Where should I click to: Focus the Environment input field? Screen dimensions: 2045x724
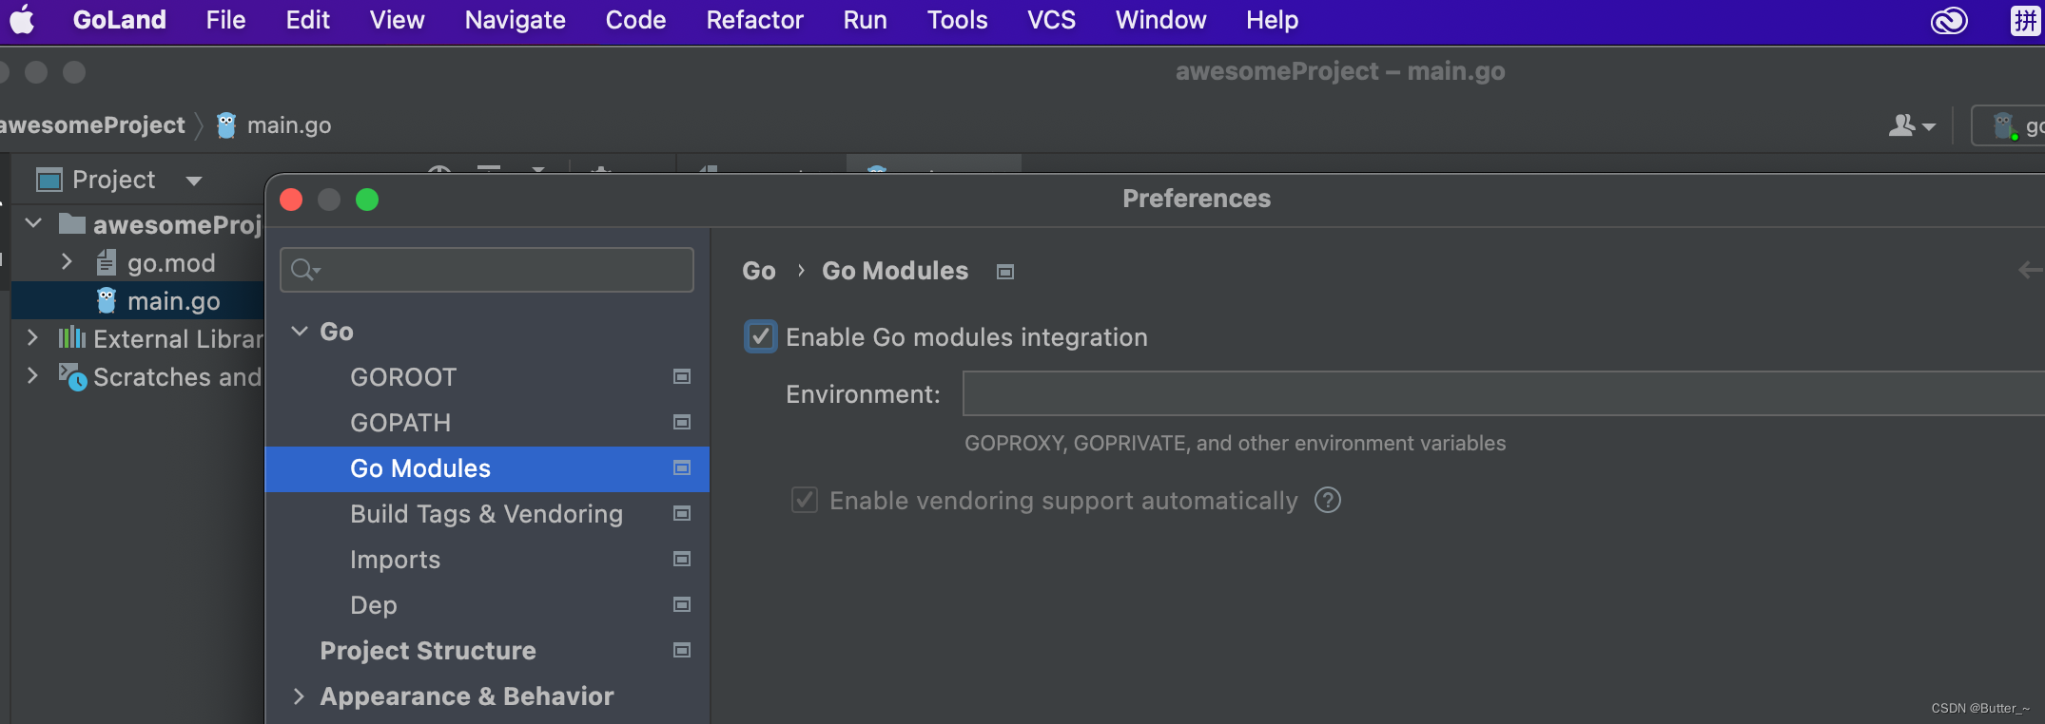(1503, 393)
